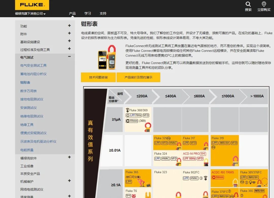Click the 61mm jaw badge icon
Screen dimensions: 274x198
point(132,121)
